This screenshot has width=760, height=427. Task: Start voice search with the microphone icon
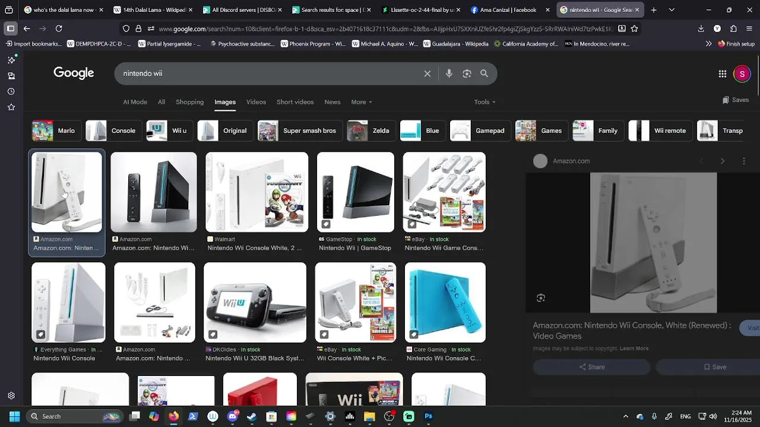[449, 74]
